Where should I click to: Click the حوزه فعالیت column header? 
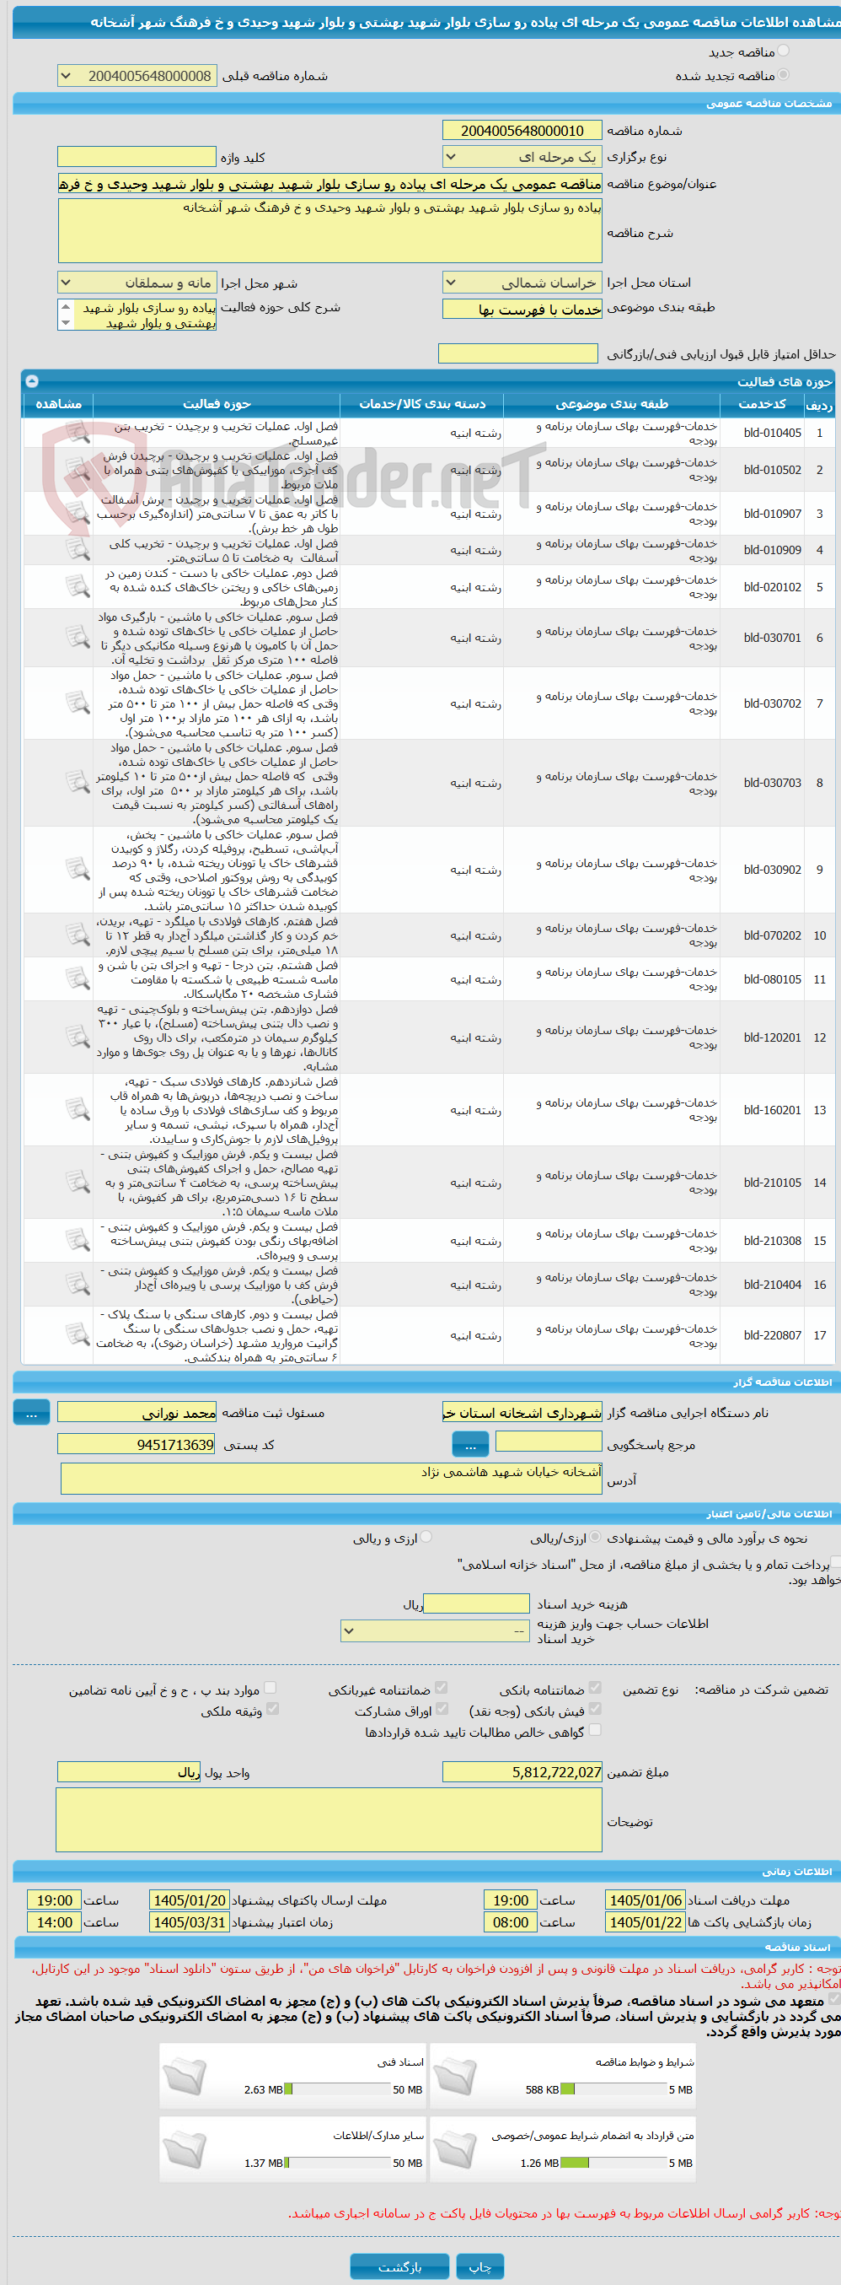(217, 405)
